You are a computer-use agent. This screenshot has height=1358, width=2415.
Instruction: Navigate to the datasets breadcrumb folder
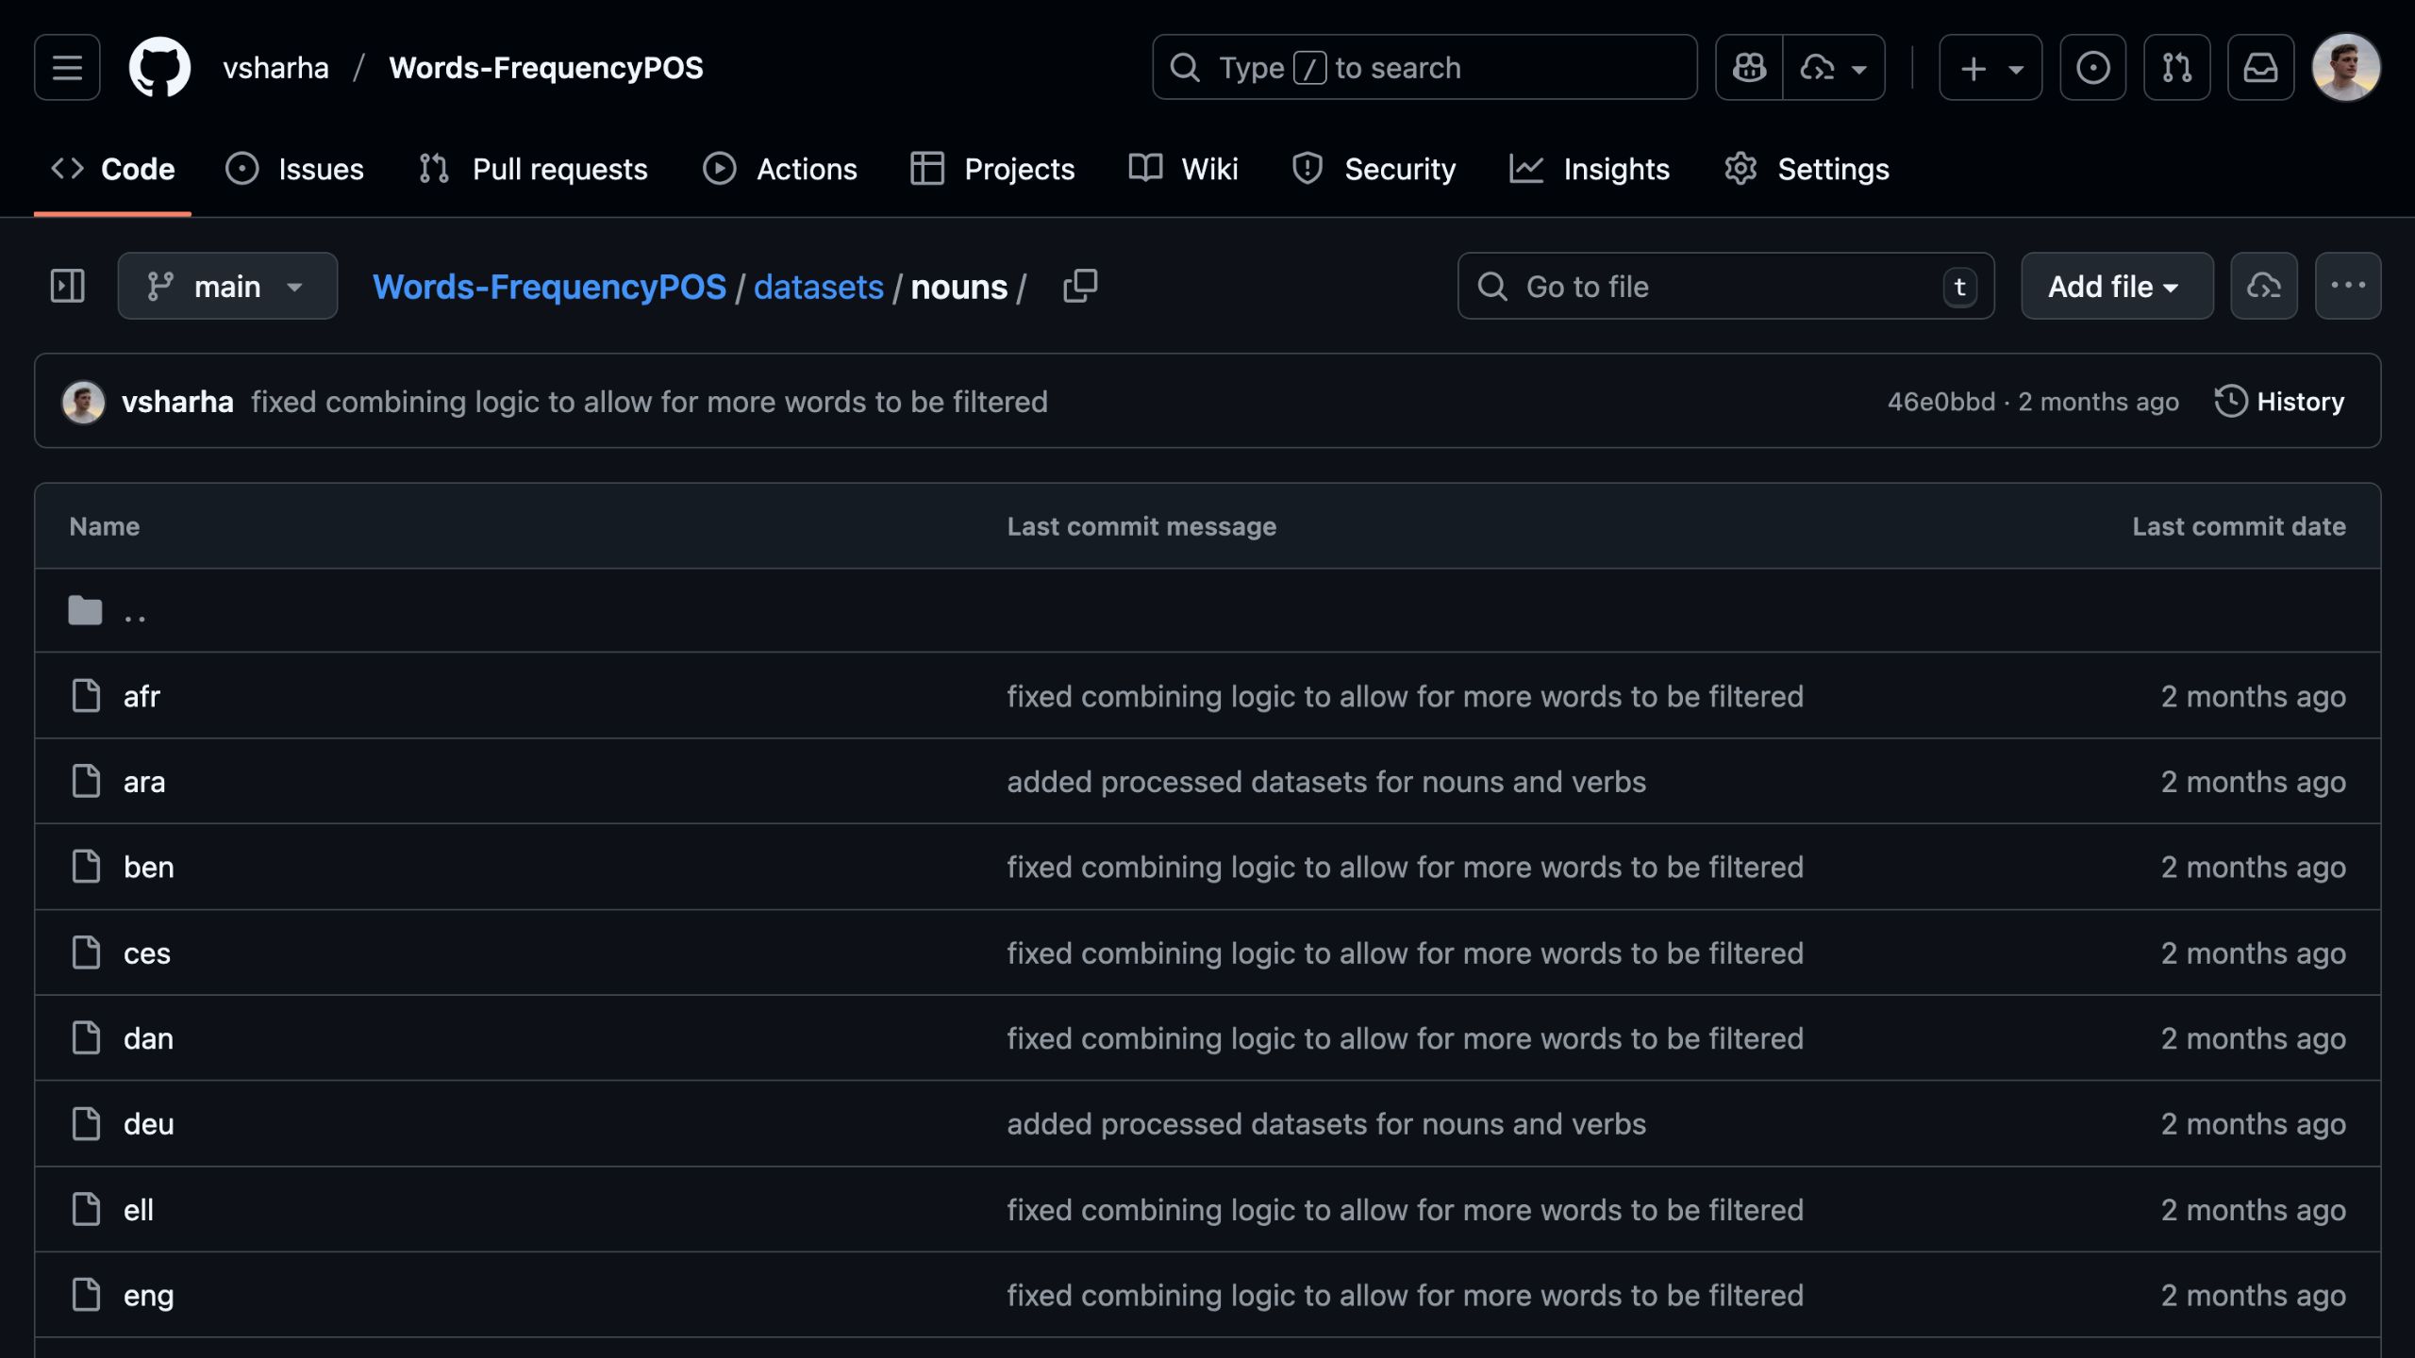point(818,286)
